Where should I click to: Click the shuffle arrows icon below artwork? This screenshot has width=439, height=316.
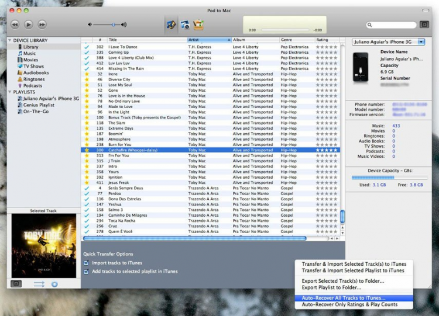click(x=39, y=284)
